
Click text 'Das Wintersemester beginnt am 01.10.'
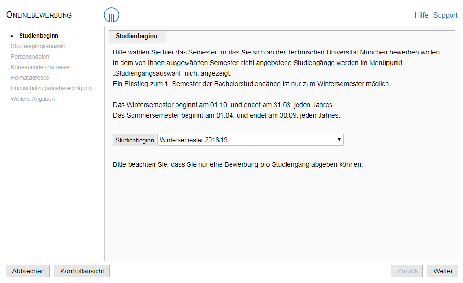171,105
